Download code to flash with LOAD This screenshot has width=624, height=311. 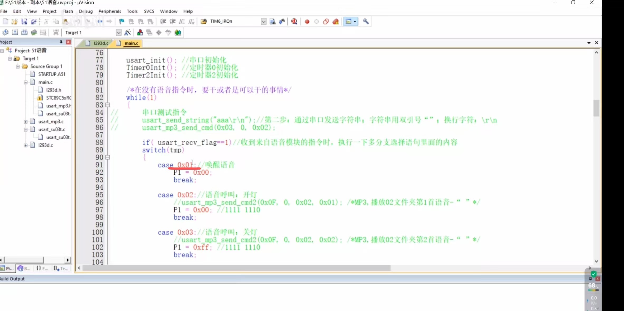tap(56, 32)
